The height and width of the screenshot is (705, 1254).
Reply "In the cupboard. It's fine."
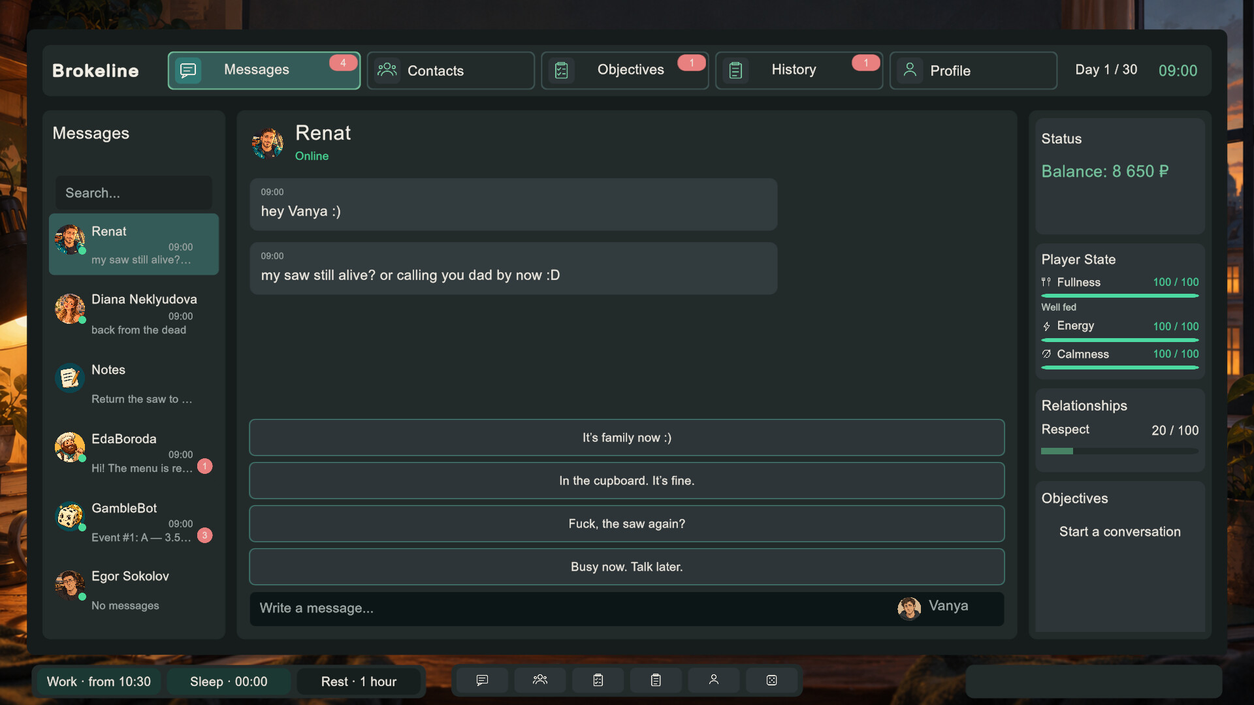point(626,480)
